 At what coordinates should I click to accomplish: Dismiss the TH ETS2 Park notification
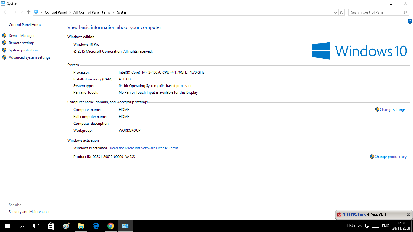click(408, 215)
